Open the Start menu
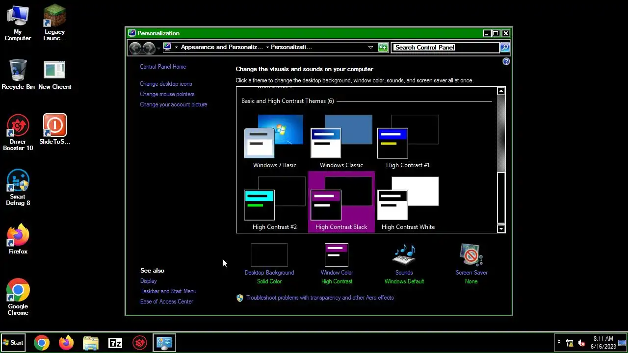This screenshot has width=628, height=353. point(13,343)
